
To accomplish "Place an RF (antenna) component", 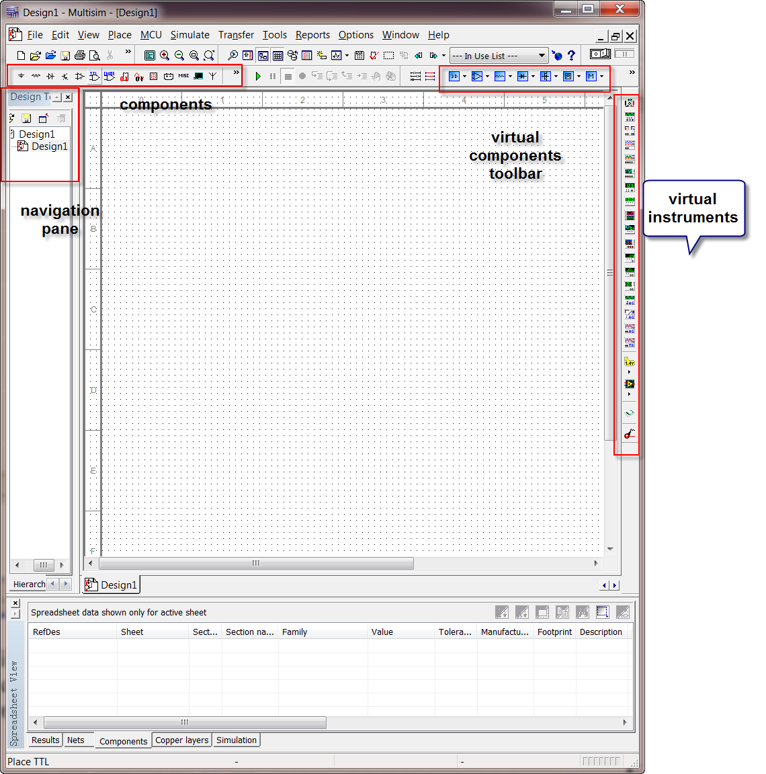I will [x=213, y=76].
